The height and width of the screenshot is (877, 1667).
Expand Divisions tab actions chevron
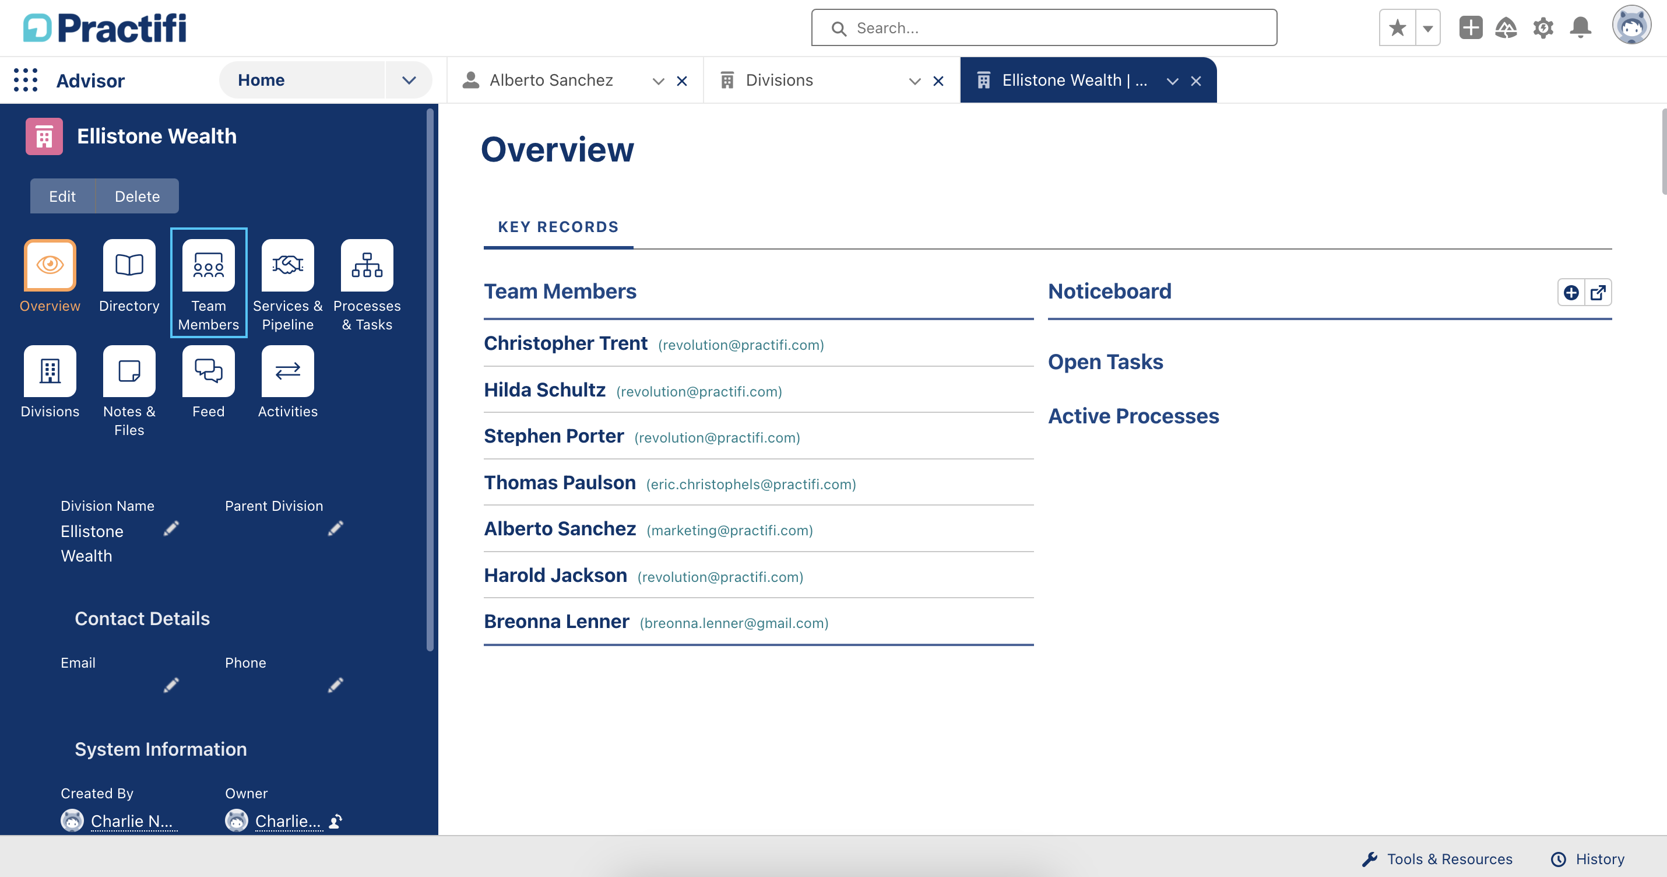915,81
